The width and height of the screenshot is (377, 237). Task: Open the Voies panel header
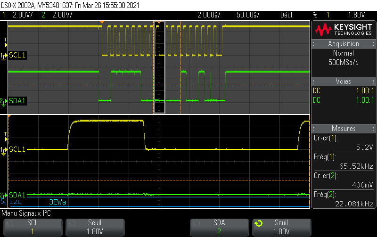(x=344, y=81)
